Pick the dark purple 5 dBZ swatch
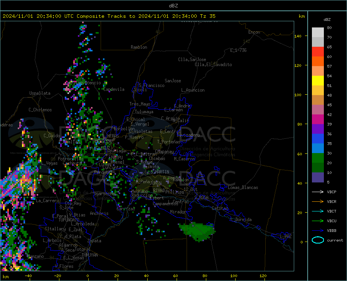This screenshot has height=281, width=347. (x=318, y=177)
